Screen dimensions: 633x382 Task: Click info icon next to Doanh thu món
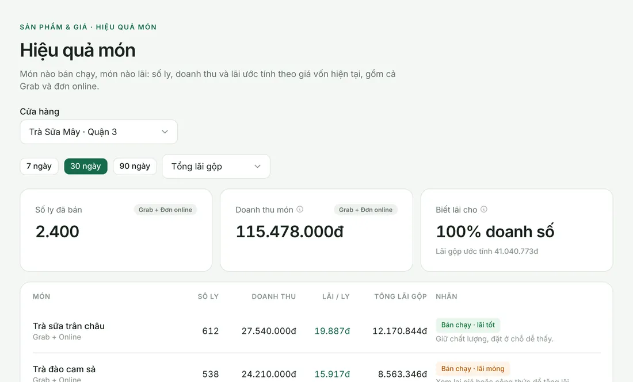300,210
